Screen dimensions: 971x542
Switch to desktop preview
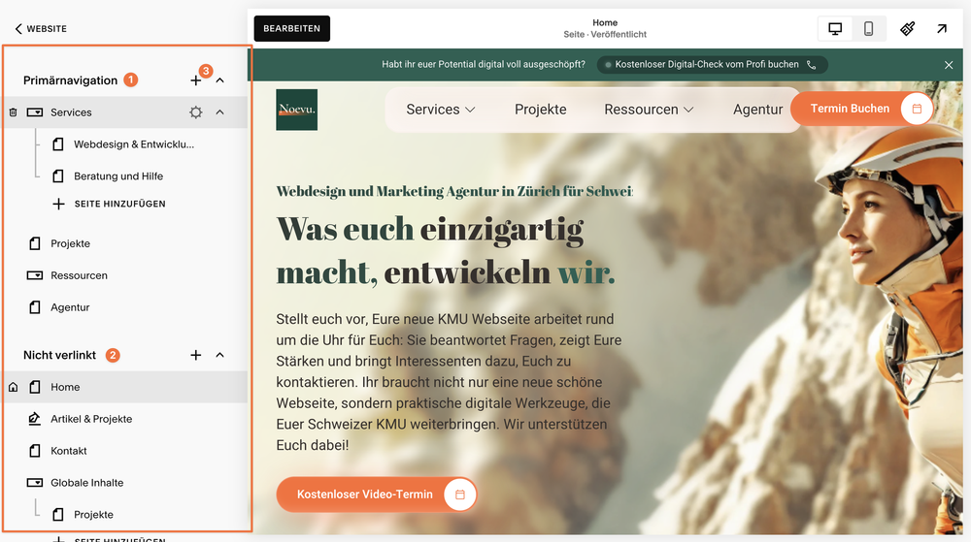tap(835, 28)
